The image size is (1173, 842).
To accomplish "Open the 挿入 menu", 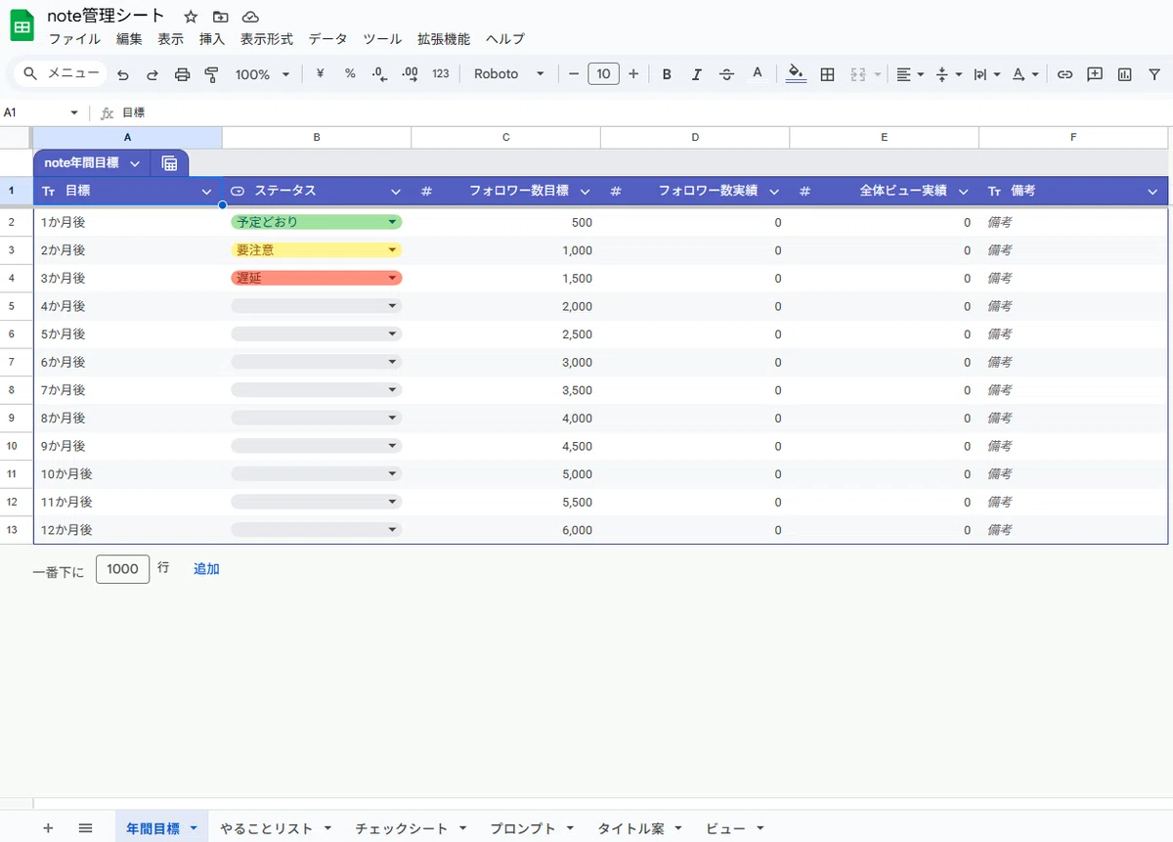I will click(x=212, y=39).
